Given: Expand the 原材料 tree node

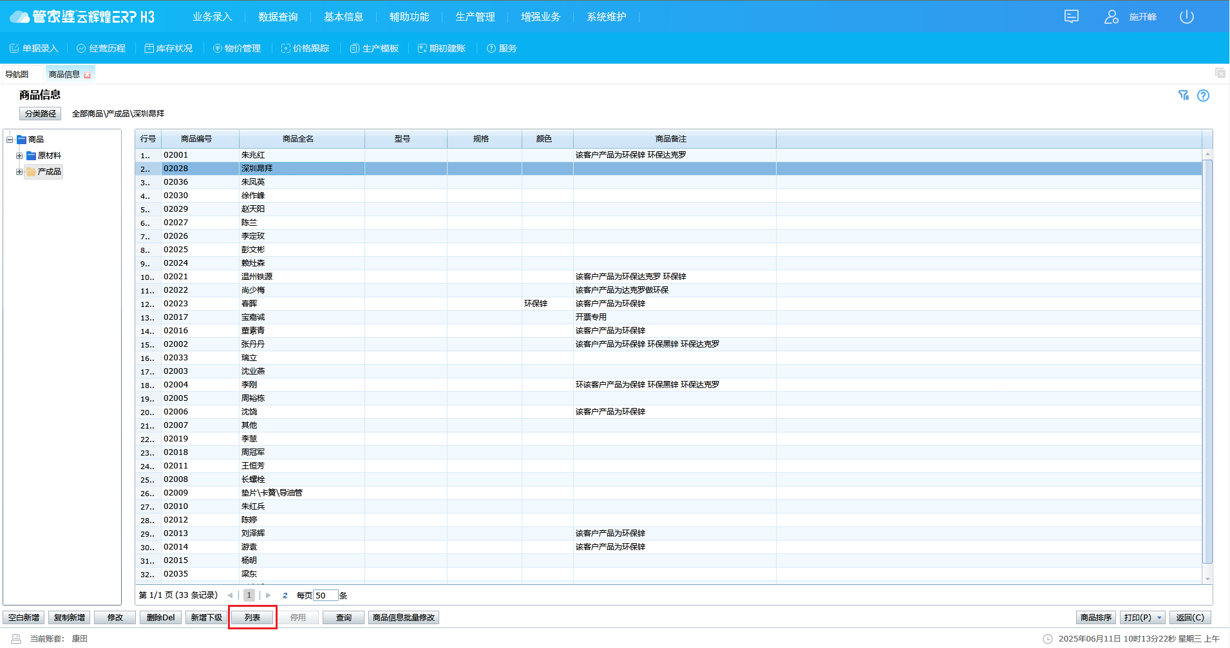Looking at the screenshot, I should [19, 156].
